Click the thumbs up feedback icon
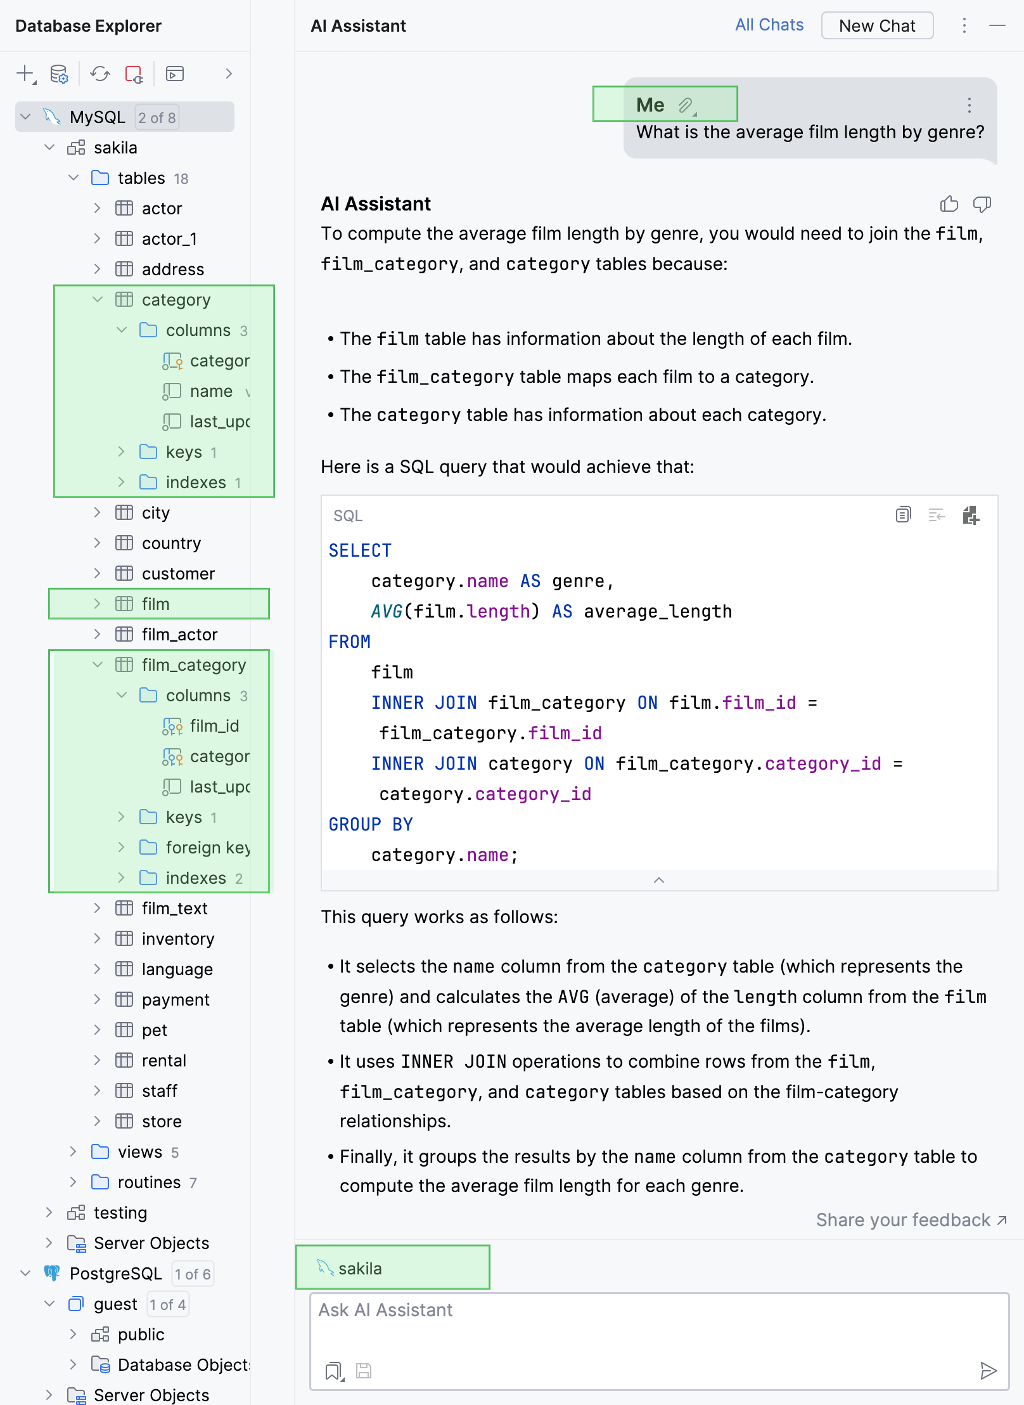The height and width of the screenshot is (1405, 1024). coord(949,204)
